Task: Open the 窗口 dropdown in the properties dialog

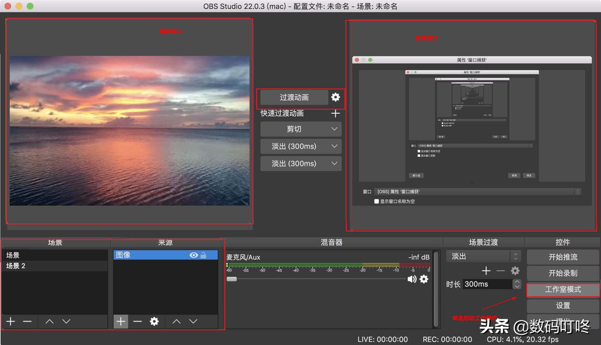Action: click(x=577, y=191)
